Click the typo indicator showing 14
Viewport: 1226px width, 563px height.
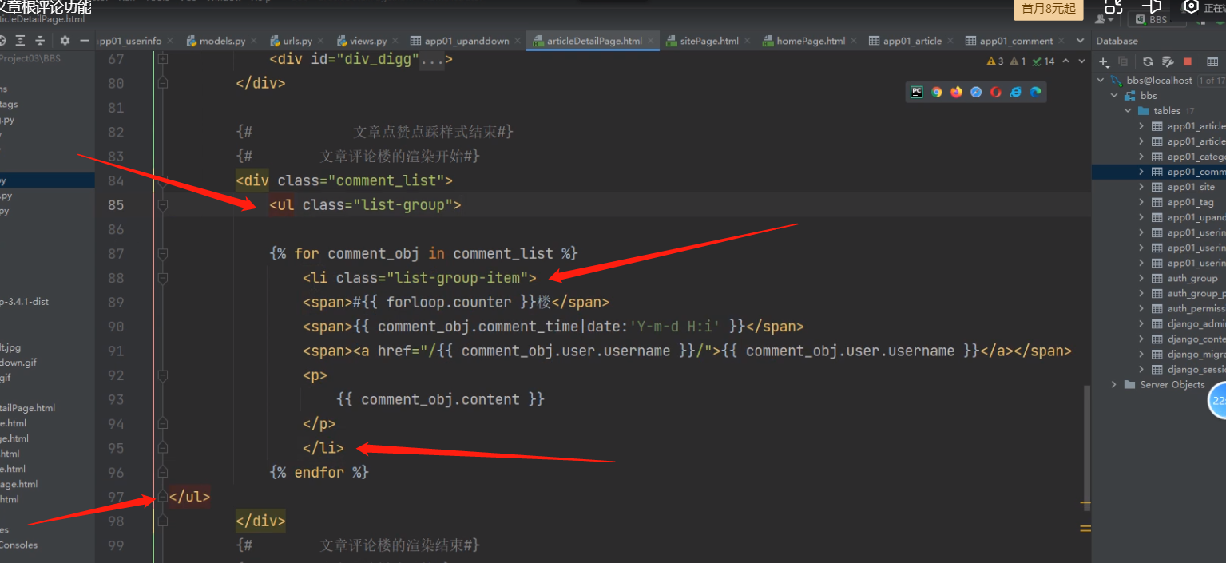click(x=1044, y=61)
